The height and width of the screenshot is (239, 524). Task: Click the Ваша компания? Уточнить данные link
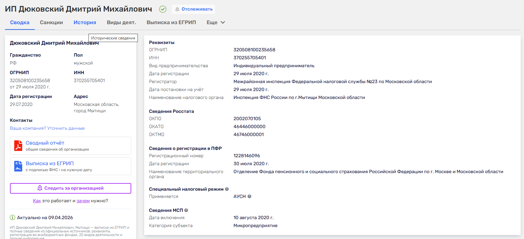(x=47, y=128)
